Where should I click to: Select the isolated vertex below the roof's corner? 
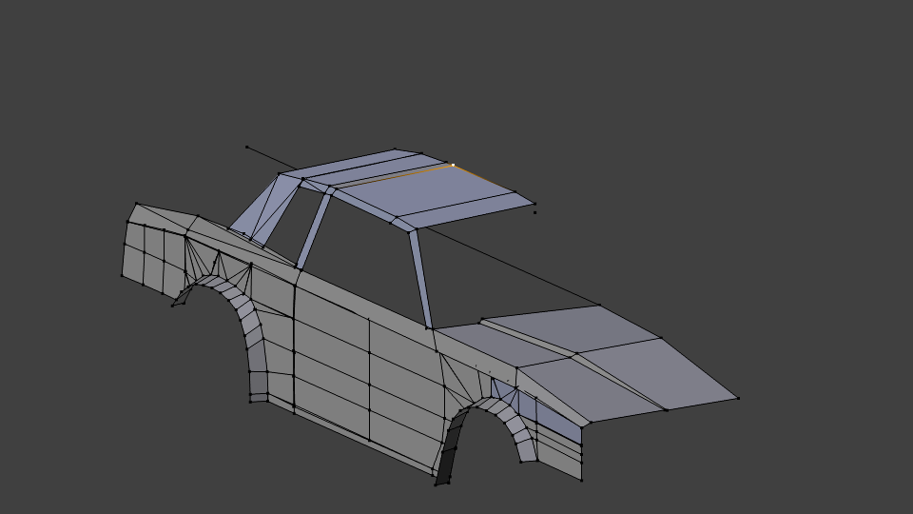click(535, 212)
